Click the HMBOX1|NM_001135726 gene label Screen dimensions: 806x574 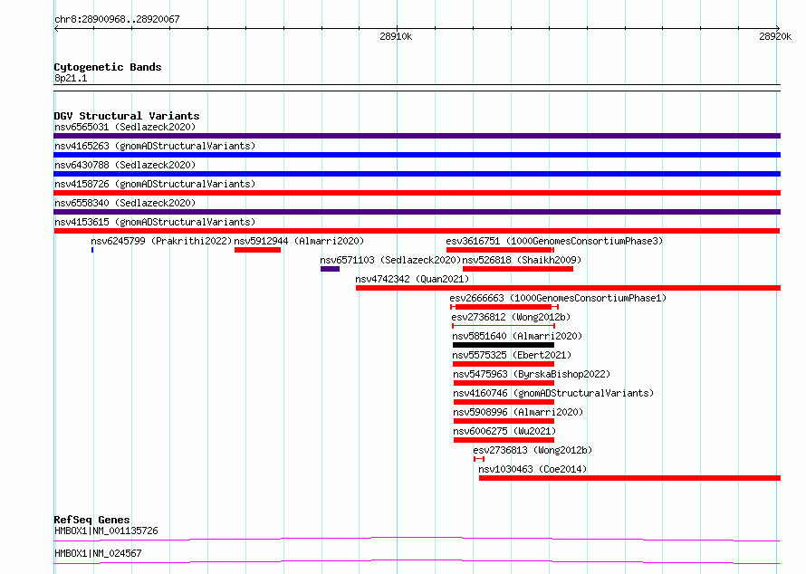coord(106,531)
